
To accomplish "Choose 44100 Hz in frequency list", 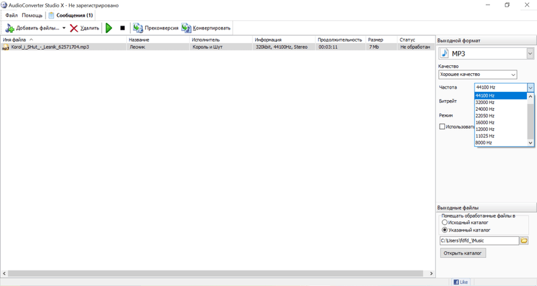I will click(x=500, y=95).
